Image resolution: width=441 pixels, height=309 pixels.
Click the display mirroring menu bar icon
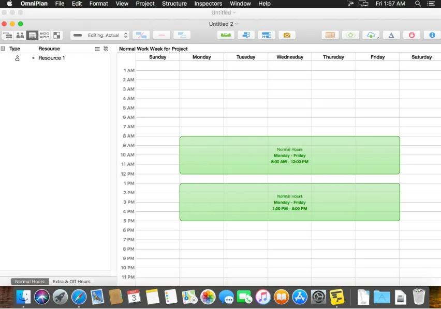[363, 4]
